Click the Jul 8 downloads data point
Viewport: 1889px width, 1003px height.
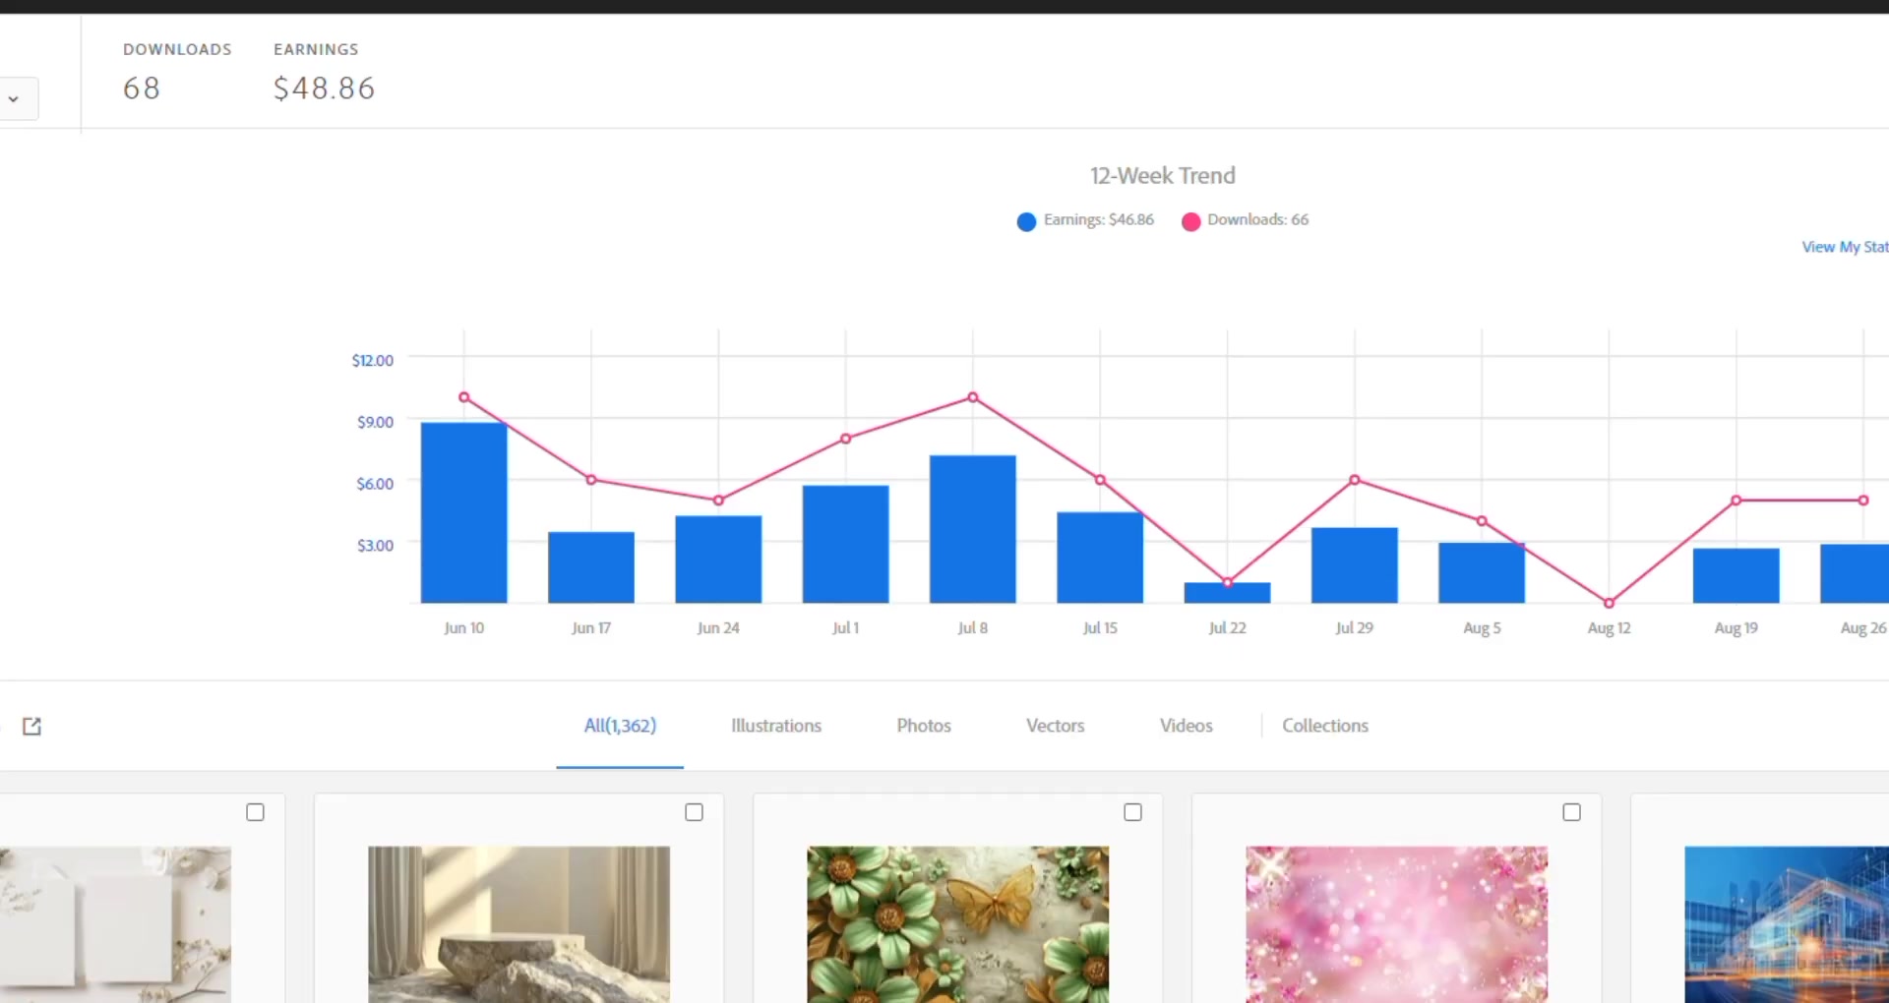972,397
